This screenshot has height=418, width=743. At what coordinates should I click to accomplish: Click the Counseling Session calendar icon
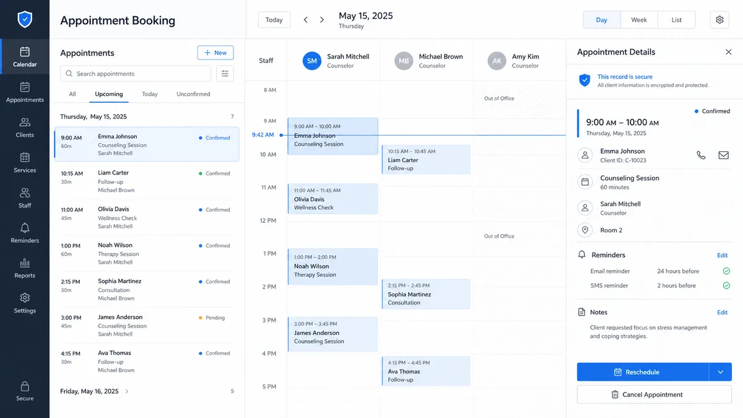tap(584, 182)
